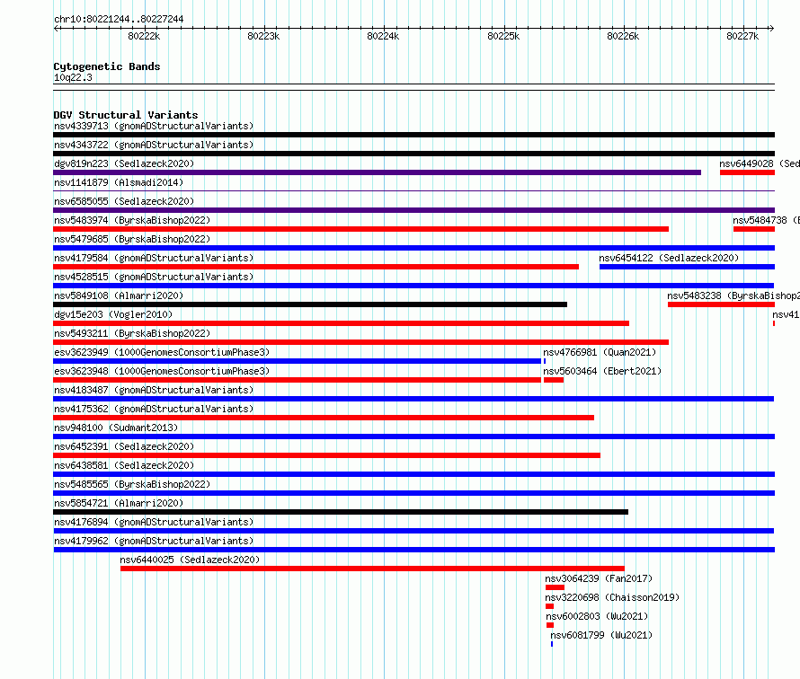Viewport: 800px width, 679px height.
Task: Click the Cytogenetic Bands track title
Action: 107,66
